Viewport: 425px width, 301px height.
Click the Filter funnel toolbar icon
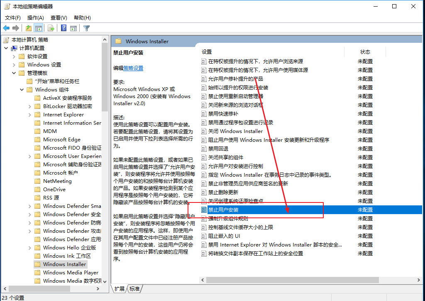[86, 28]
